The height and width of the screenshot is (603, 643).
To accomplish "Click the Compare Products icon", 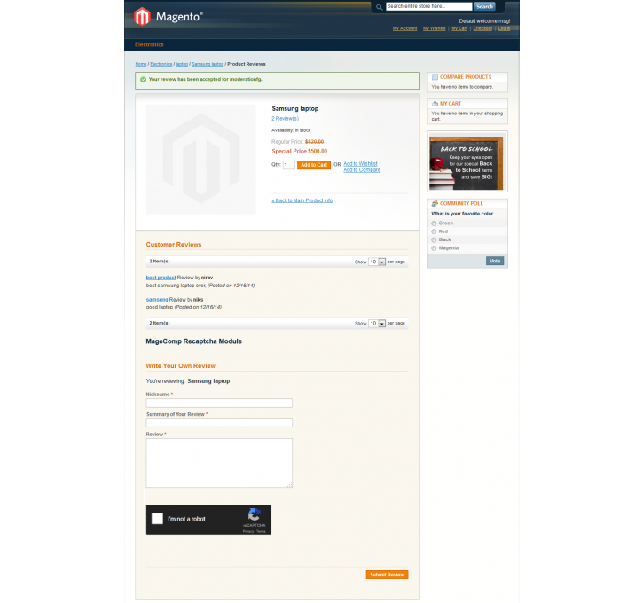I will click(x=435, y=77).
